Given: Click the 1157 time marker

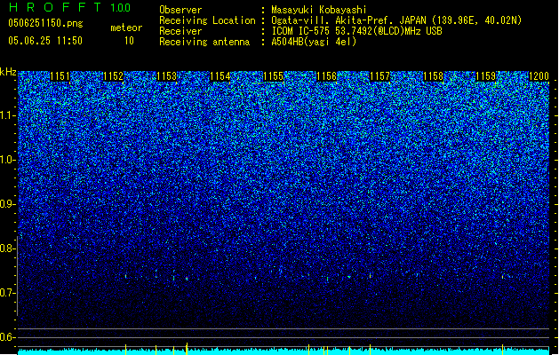Looking at the screenshot, I should (380, 76).
